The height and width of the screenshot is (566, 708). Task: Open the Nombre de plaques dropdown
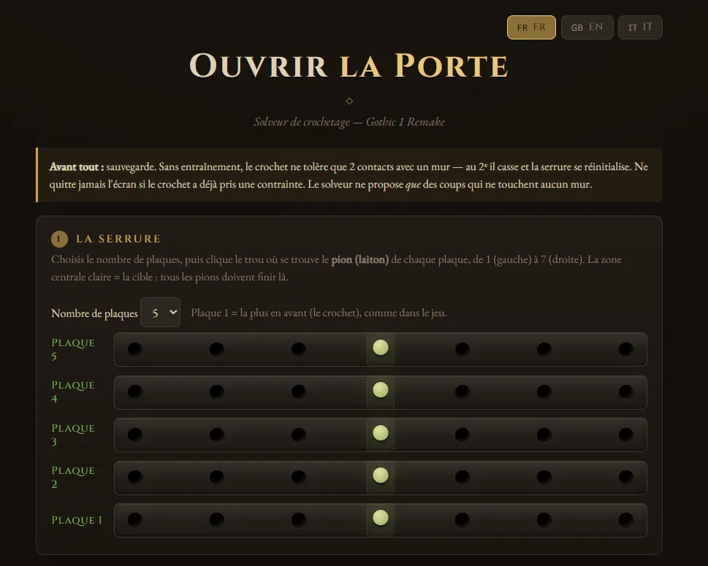point(160,313)
